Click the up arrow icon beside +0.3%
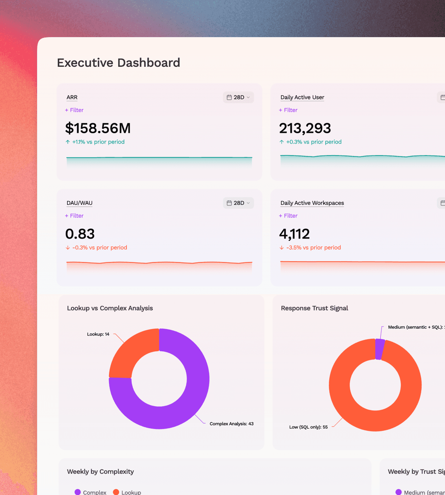The width and height of the screenshot is (445, 495). click(282, 142)
